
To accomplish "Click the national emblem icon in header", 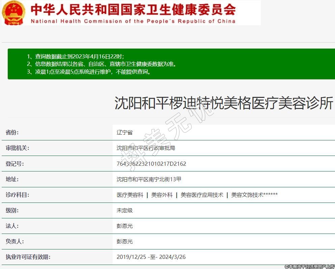I will click(14, 12).
